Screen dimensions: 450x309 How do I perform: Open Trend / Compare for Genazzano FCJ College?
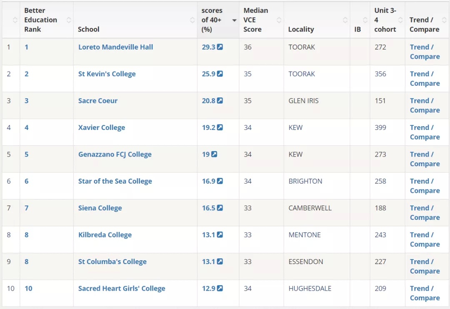[x=425, y=159]
